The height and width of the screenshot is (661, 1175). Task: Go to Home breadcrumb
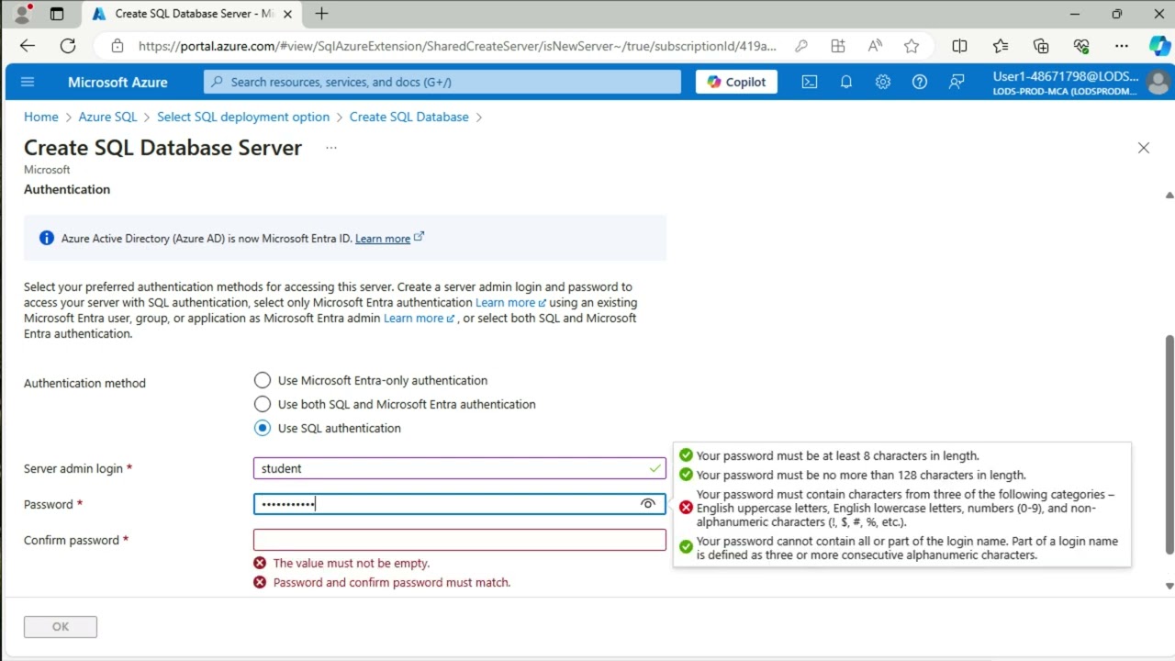pyautogui.click(x=41, y=117)
